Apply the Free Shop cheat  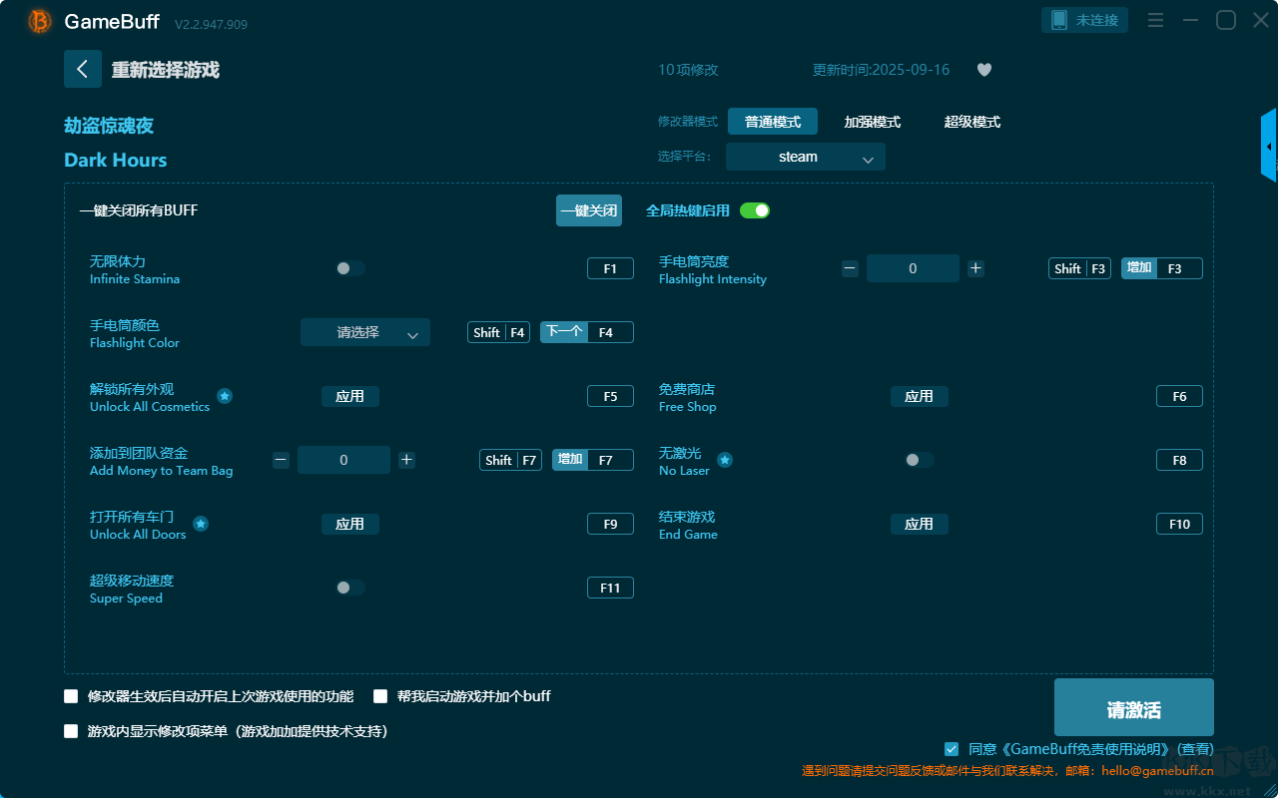pos(919,396)
